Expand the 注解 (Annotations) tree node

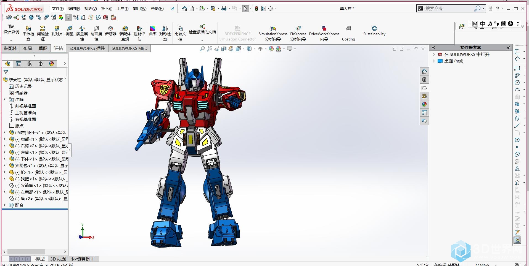coord(5,99)
